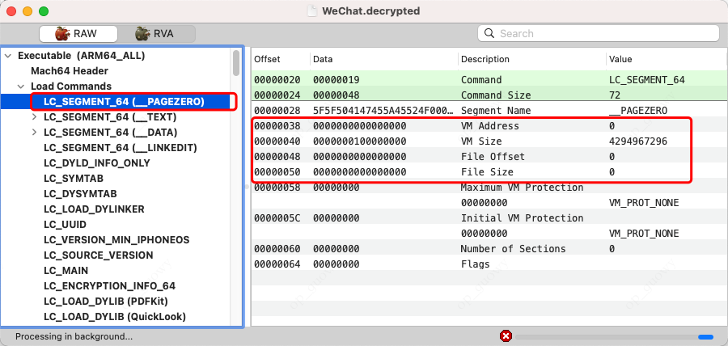Click the sidebar vertical scrollbar

[x=236, y=63]
